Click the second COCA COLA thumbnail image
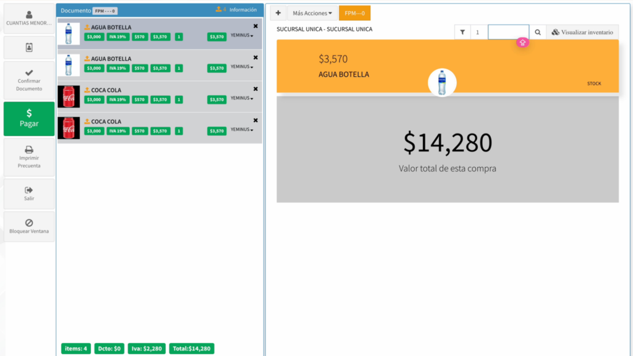The height and width of the screenshot is (356, 633). click(69, 128)
